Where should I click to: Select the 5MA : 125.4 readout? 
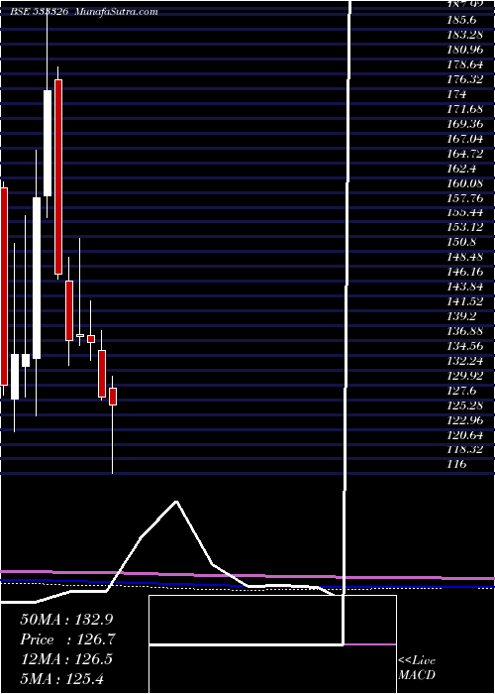[61, 678]
